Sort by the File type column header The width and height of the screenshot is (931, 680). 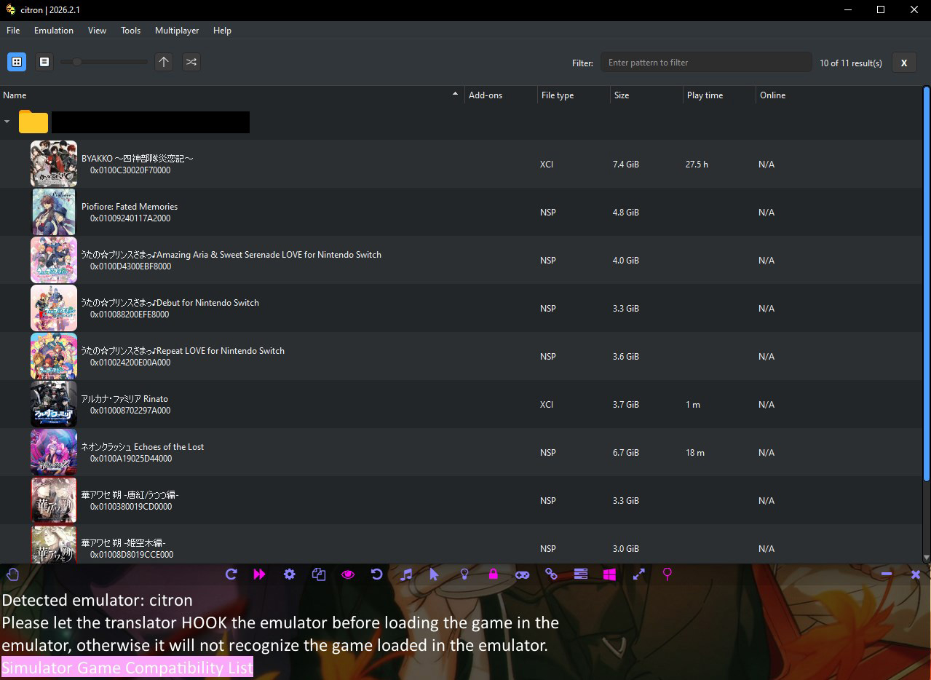click(x=574, y=95)
